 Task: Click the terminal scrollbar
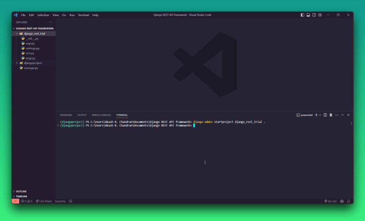pos(351,123)
